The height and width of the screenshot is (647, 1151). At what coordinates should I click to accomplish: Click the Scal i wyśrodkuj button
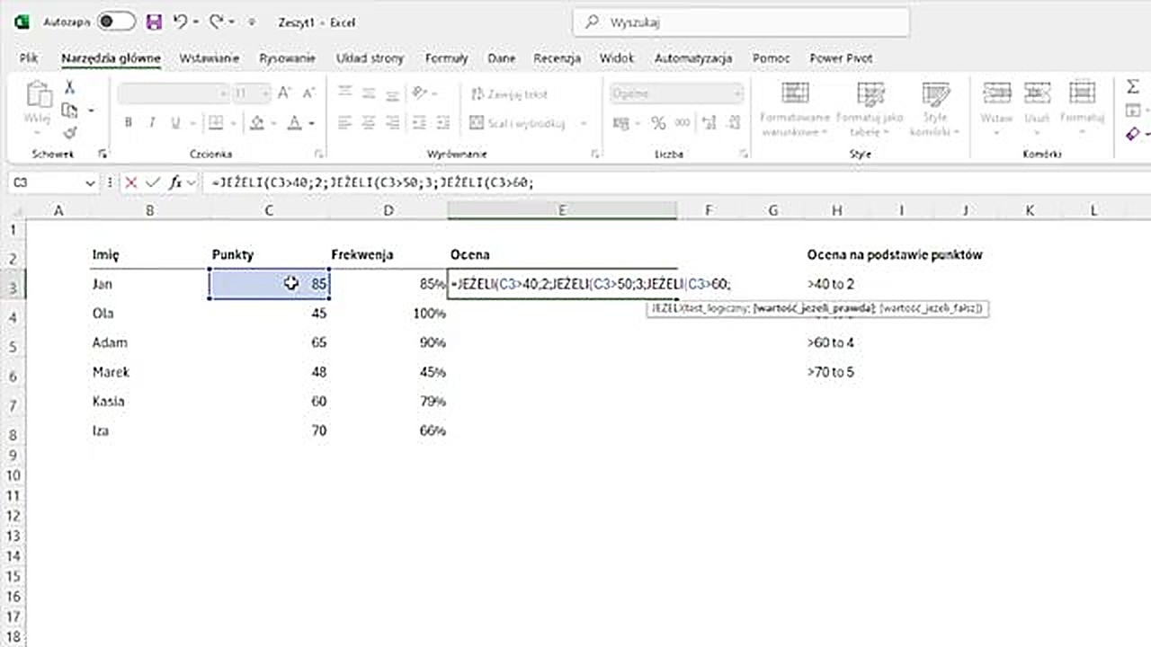pyautogui.click(x=518, y=123)
